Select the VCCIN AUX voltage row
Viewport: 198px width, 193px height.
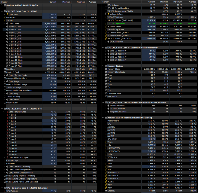pos(150,157)
